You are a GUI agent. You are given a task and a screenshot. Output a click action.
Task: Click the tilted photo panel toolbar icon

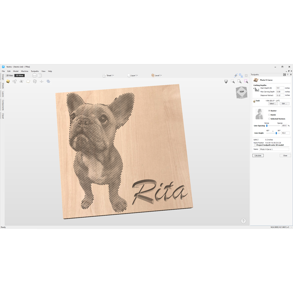coord(21,81)
